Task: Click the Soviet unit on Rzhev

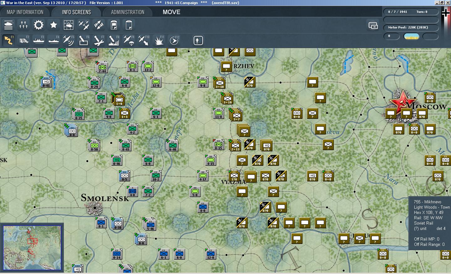Action: click(226, 66)
